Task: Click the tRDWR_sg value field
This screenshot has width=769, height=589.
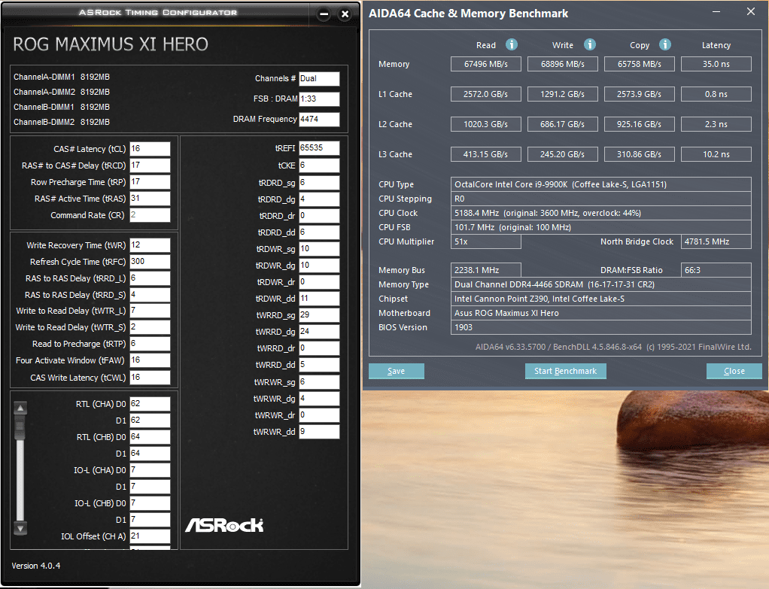Action: pos(319,249)
